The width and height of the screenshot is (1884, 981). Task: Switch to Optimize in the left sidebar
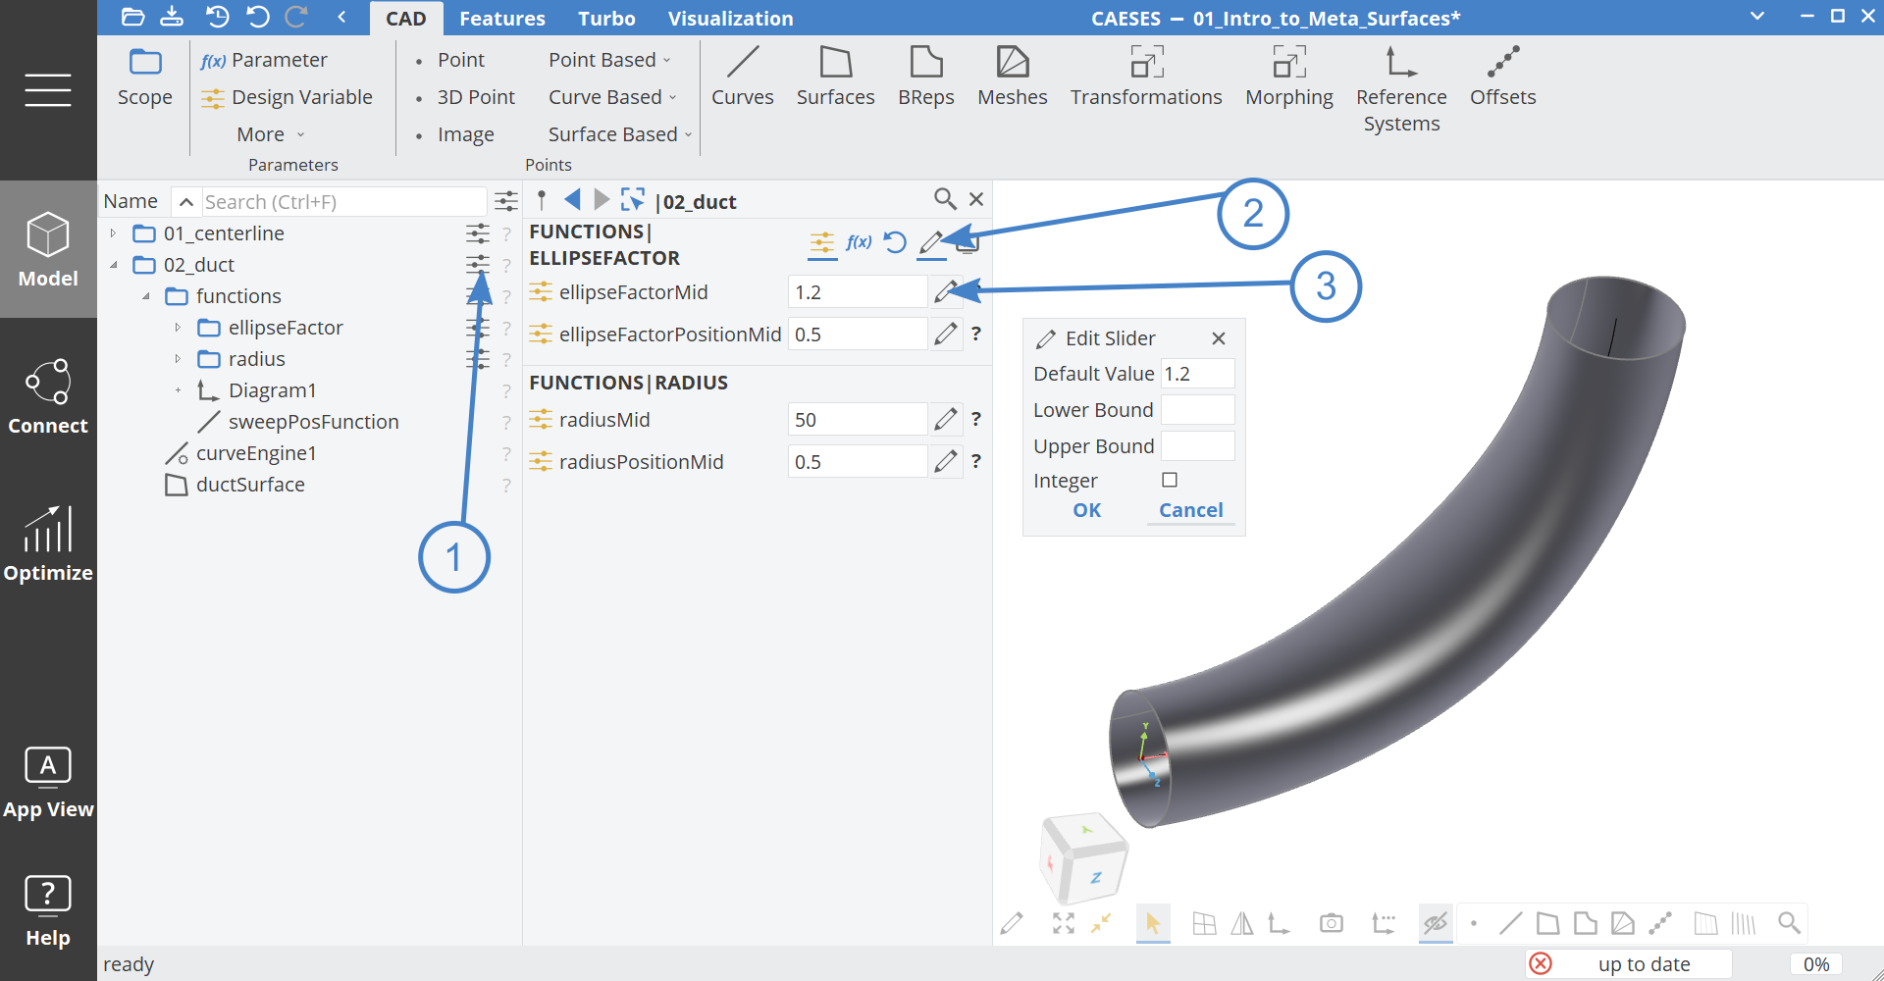click(x=48, y=544)
